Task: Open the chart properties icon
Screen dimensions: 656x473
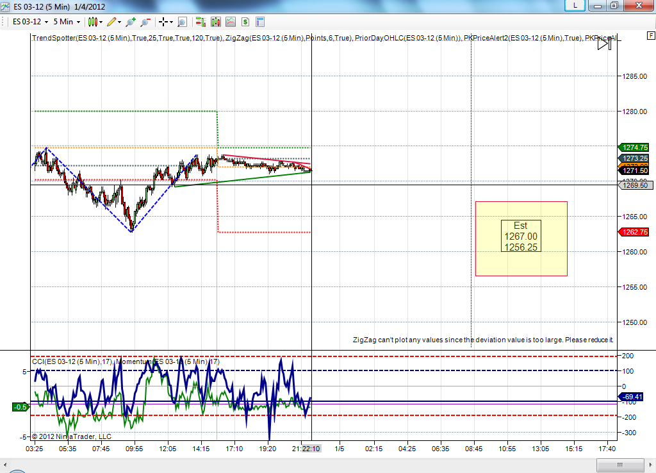Action: [x=260, y=22]
